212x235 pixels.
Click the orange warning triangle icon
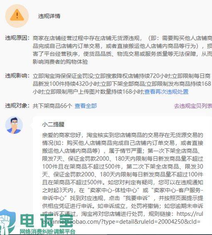pyautogui.click(x=17, y=15)
